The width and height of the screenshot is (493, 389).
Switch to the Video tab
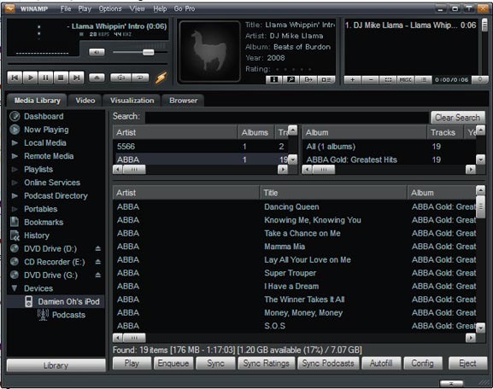pyautogui.click(x=85, y=101)
